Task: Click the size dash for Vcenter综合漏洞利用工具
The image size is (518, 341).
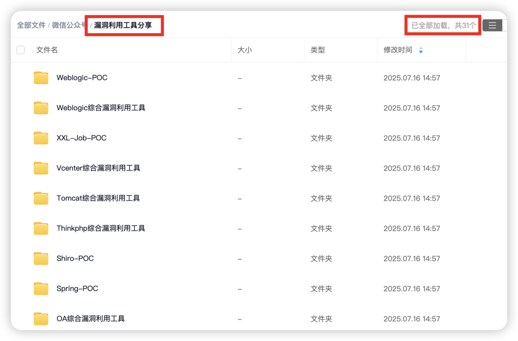Action: coord(239,169)
